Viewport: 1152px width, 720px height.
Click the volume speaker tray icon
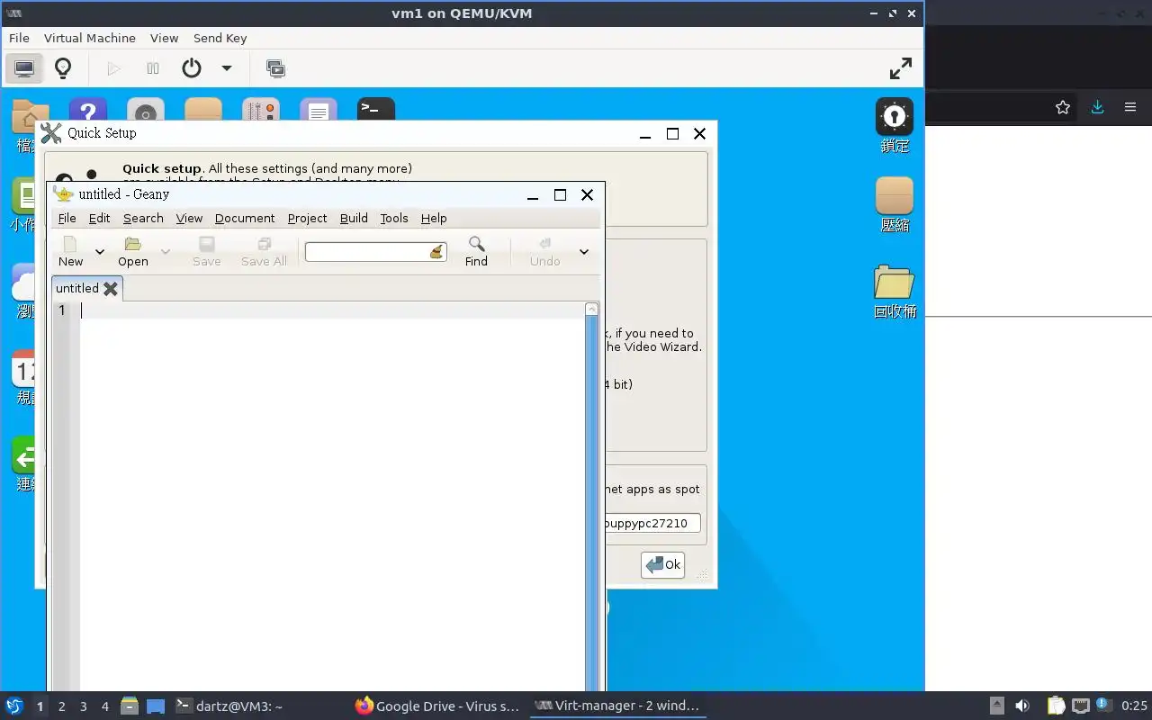1022,706
